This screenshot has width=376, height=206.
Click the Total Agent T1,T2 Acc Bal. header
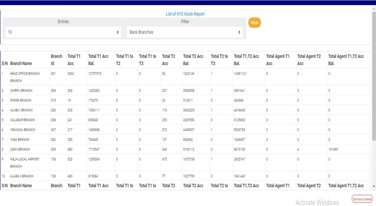tap(346, 60)
